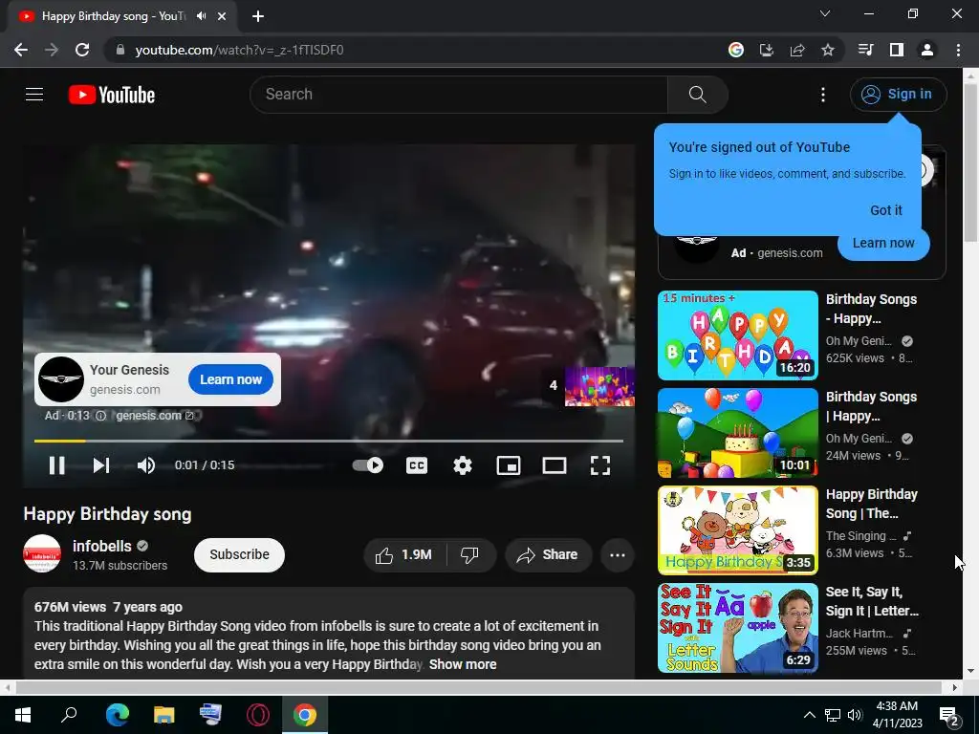Mute the tab via speaker icon

tap(201, 16)
